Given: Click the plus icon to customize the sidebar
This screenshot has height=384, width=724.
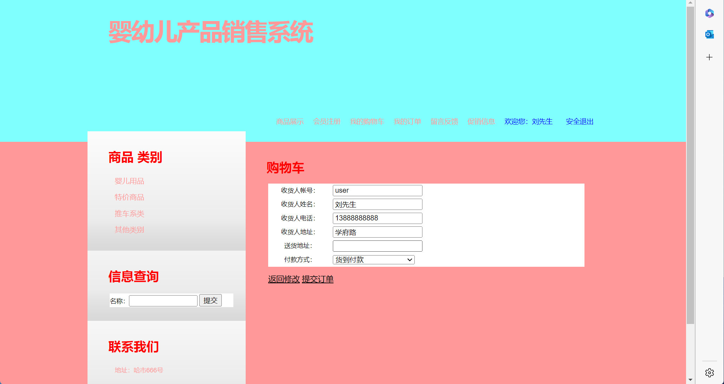Looking at the screenshot, I should (709, 57).
